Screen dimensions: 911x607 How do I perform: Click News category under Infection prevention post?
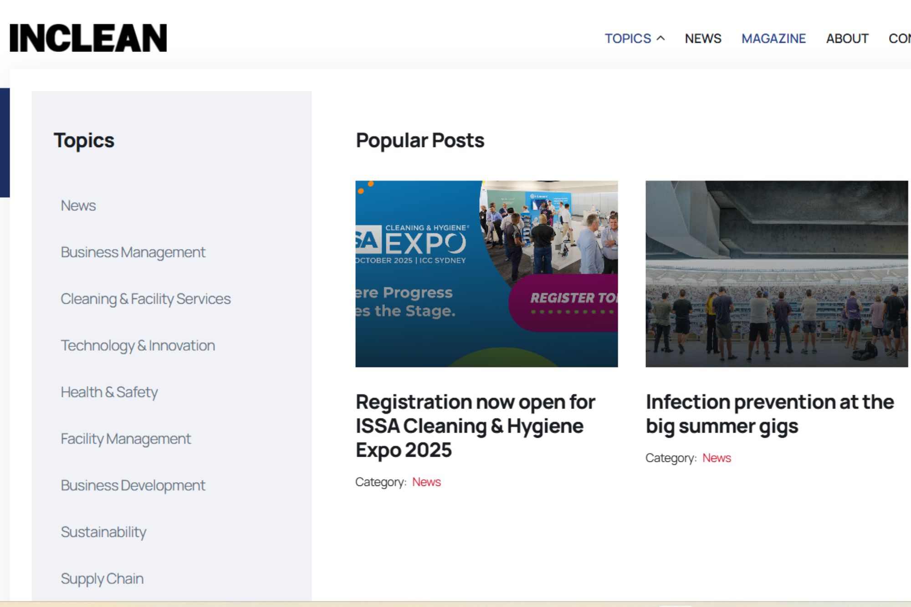point(716,458)
